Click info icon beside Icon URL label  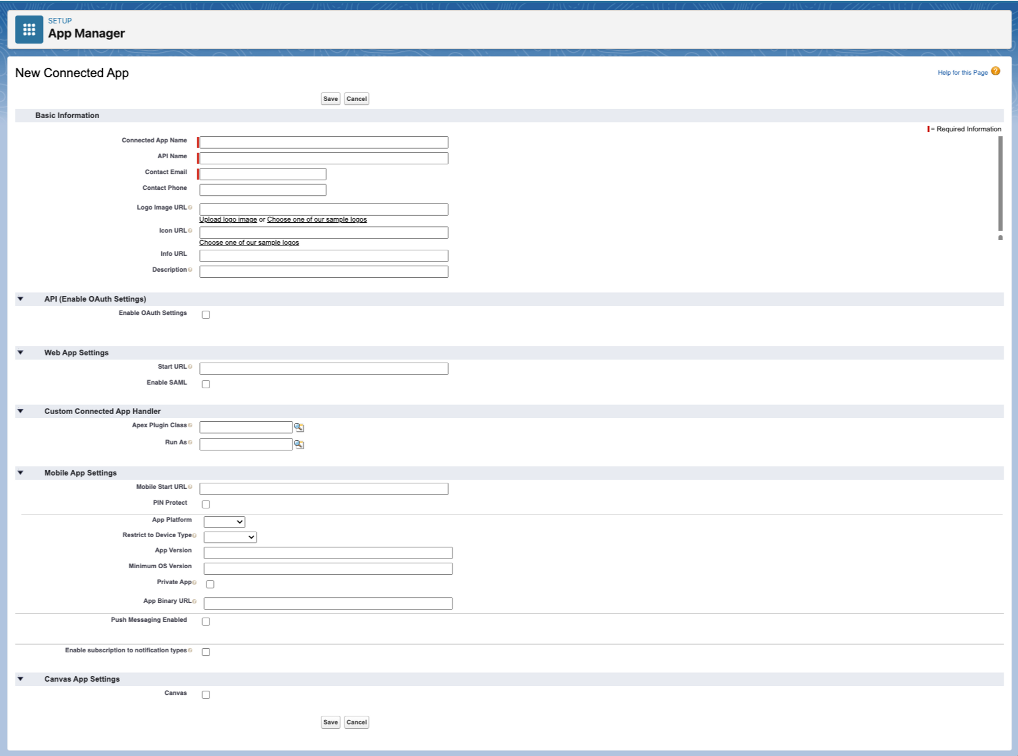point(190,231)
